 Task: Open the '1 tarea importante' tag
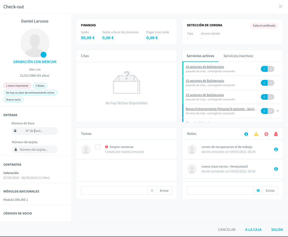tap(17, 86)
